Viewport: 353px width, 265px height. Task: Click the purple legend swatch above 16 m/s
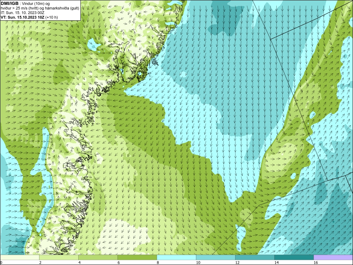point(333,257)
